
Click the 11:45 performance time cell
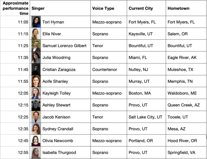click(x=23, y=70)
